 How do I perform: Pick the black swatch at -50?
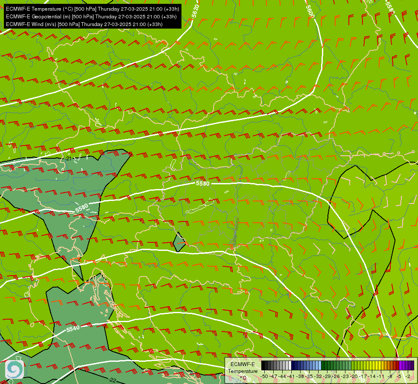point(263,365)
